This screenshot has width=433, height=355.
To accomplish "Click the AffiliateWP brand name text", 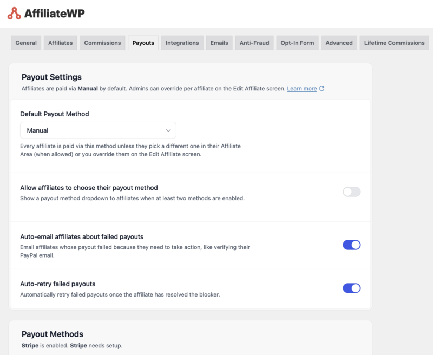I will click(55, 13).
